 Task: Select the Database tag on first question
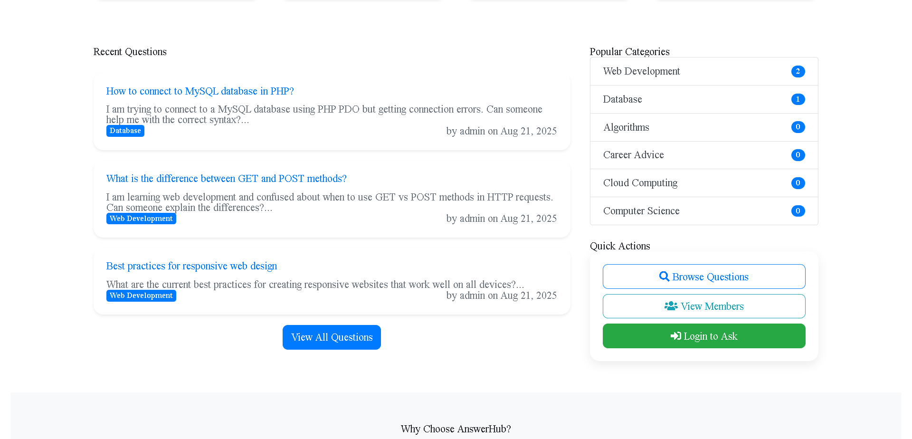pos(125,131)
